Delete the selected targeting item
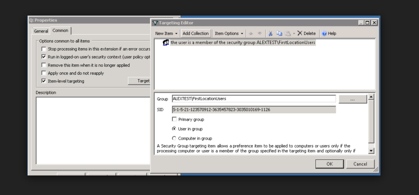This screenshot has height=195, width=419. click(306, 34)
